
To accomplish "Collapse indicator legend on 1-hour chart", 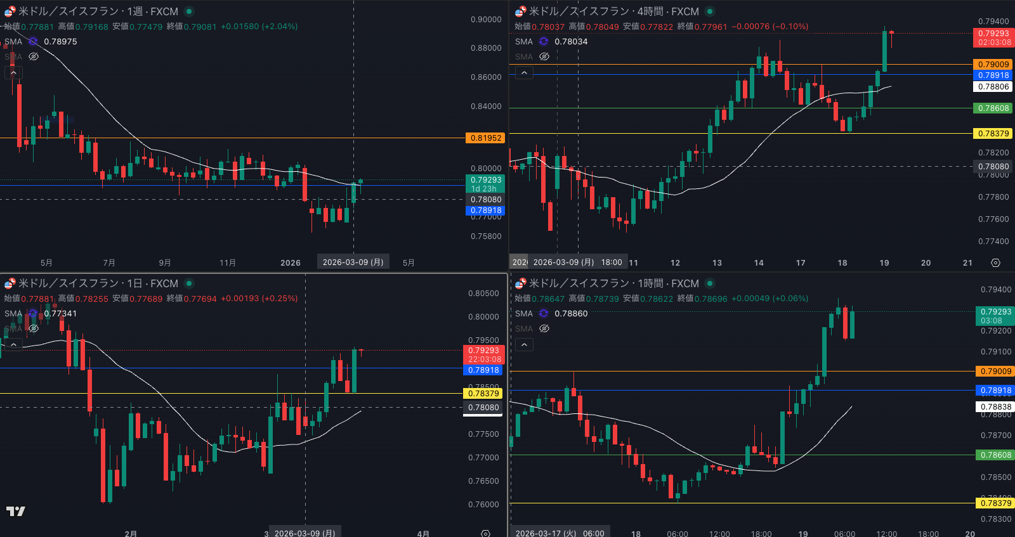I will pos(524,344).
